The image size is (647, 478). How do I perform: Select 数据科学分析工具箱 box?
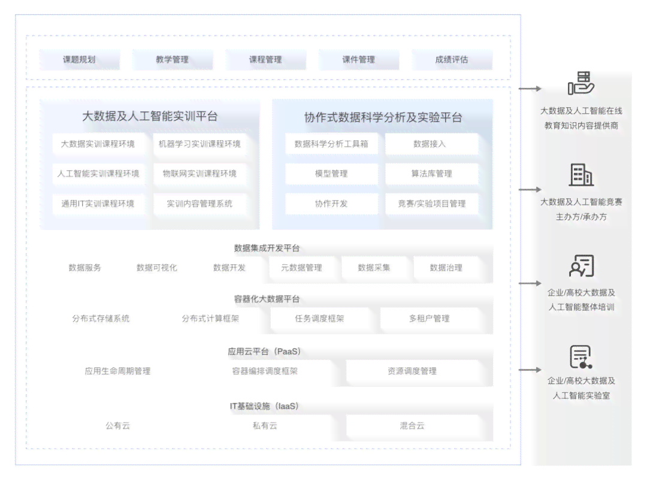coord(331,144)
